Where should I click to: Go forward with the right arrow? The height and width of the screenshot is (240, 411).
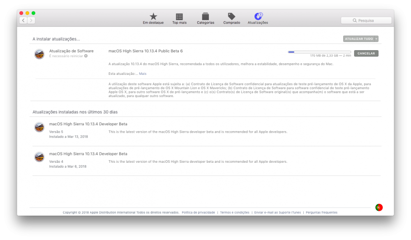click(x=31, y=20)
